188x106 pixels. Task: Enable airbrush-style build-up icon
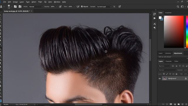click(78, 6)
